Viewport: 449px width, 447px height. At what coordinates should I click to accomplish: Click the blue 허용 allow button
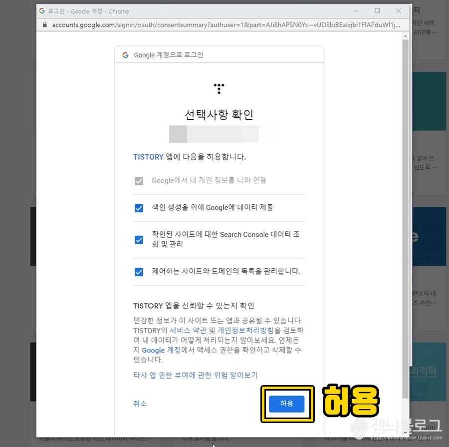click(287, 404)
